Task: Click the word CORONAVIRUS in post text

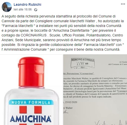Action: click(x=33, y=35)
